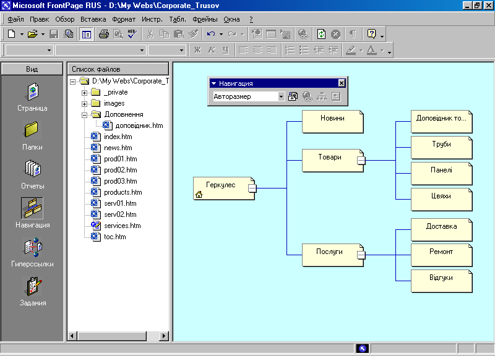Switch to Папки view

tap(32, 135)
